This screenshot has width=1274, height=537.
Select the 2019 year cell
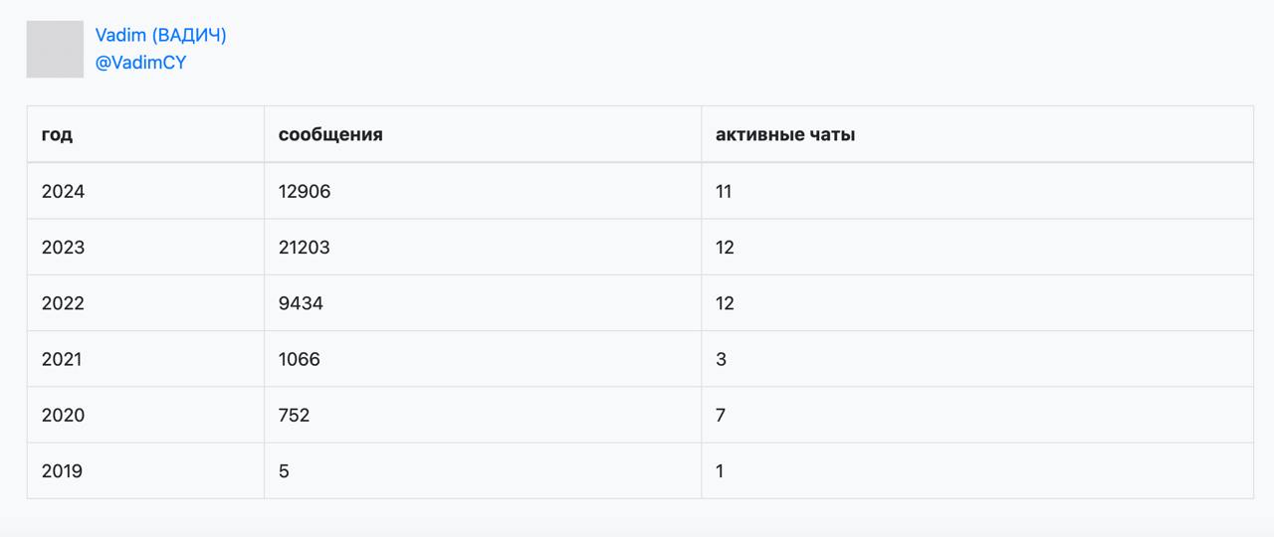[62, 471]
